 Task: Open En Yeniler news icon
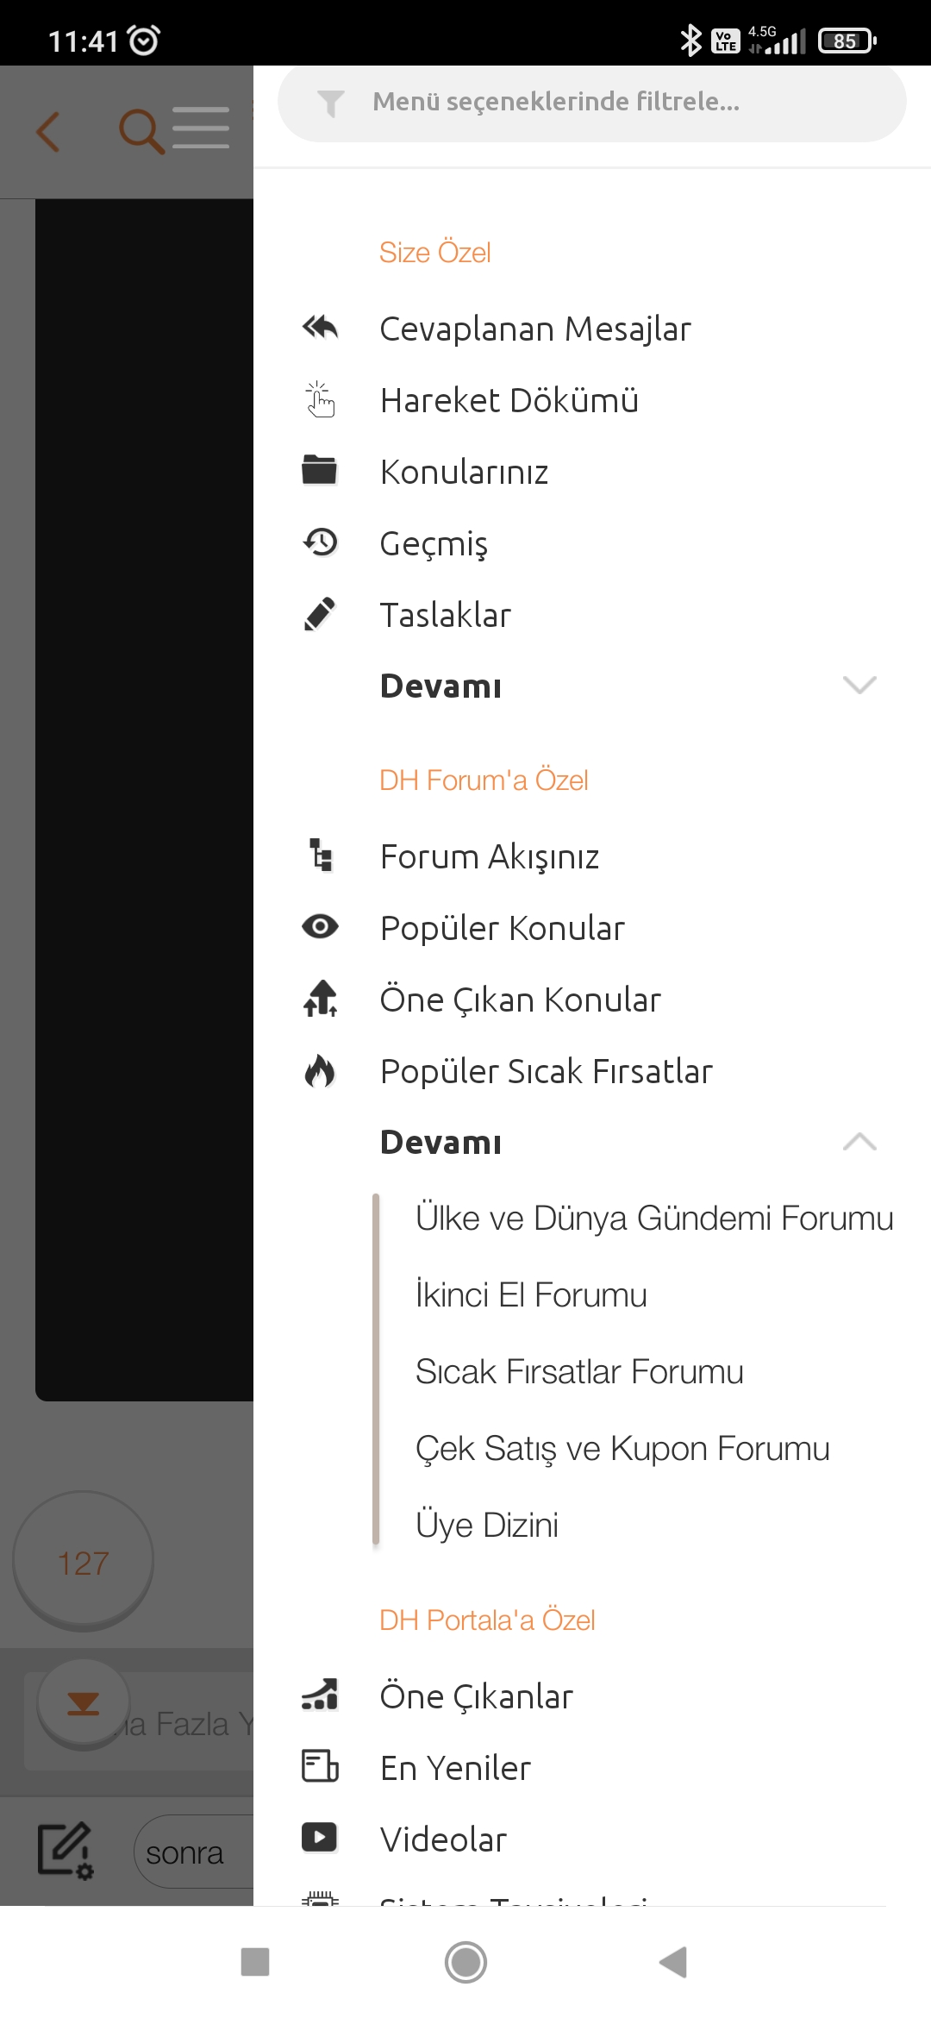point(320,1766)
